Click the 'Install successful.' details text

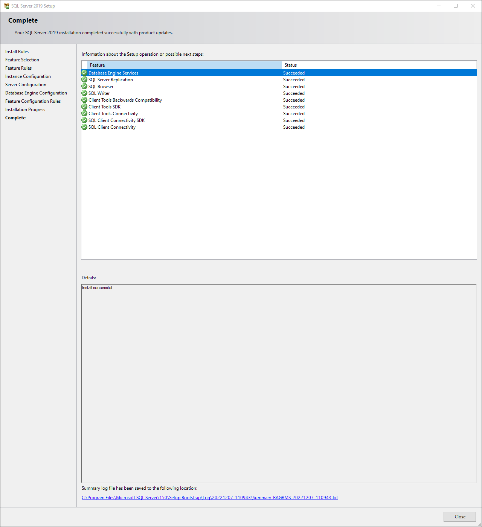pyautogui.click(x=98, y=288)
